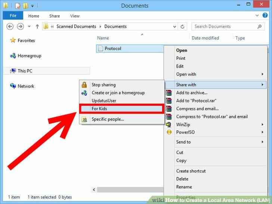This screenshot has height=204, width=272.
Task: Expand the recent locations dropdown arrow
Action: (29, 27)
